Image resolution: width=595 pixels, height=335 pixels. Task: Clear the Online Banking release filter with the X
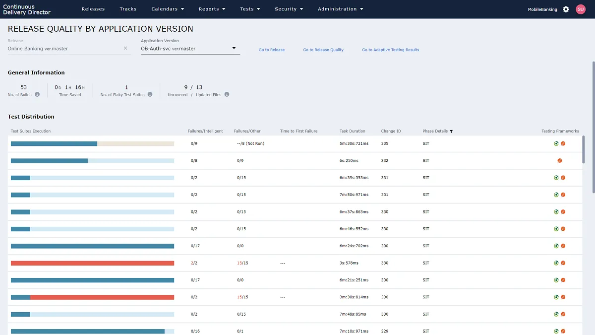[x=125, y=48]
